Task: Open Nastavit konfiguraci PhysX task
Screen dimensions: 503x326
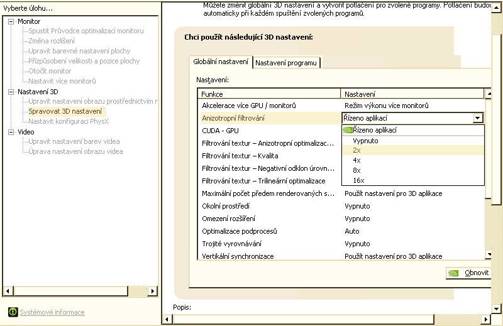Action: tap(69, 121)
